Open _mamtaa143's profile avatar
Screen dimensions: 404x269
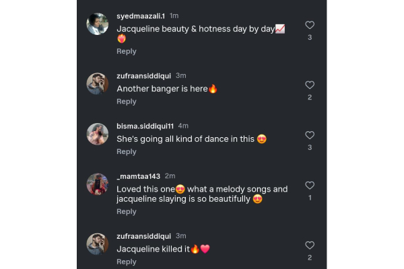click(98, 184)
